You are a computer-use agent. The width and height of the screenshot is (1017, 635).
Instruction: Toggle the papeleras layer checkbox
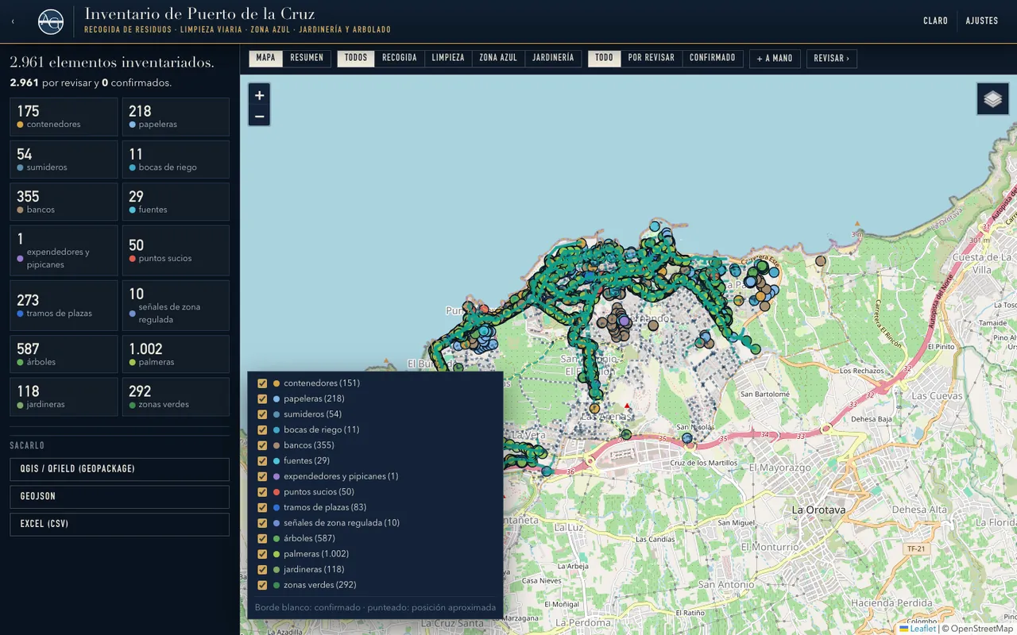click(x=262, y=398)
